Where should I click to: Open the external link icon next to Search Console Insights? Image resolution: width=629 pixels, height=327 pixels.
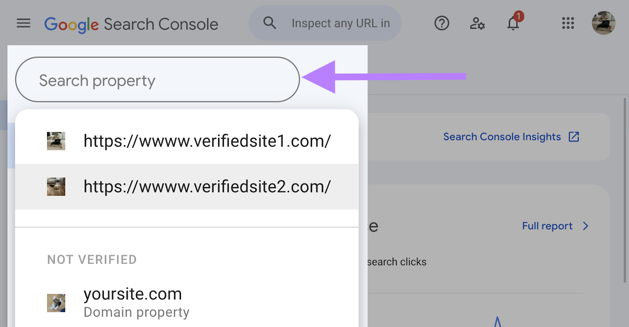574,136
